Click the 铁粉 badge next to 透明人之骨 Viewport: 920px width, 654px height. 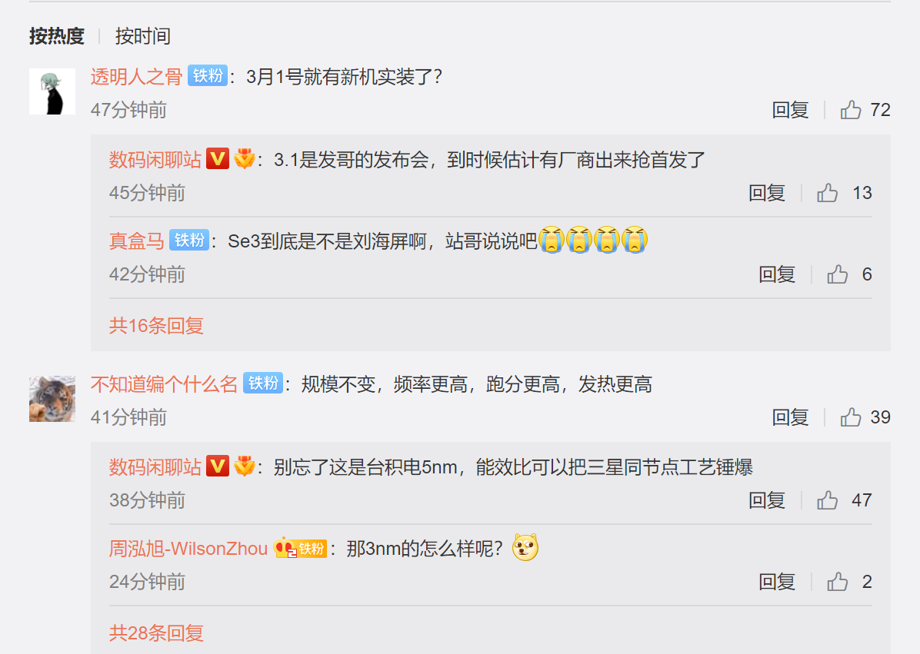click(208, 76)
